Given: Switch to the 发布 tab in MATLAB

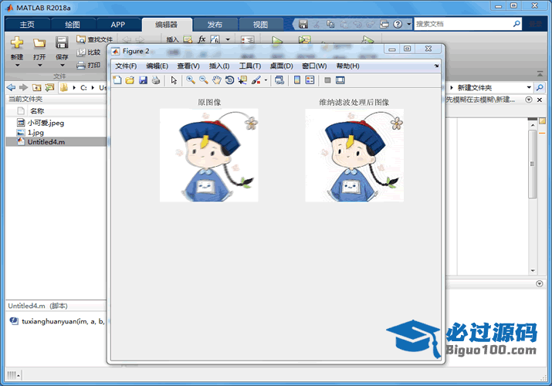Looking at the screenshot, I should [x=215, y=25].
